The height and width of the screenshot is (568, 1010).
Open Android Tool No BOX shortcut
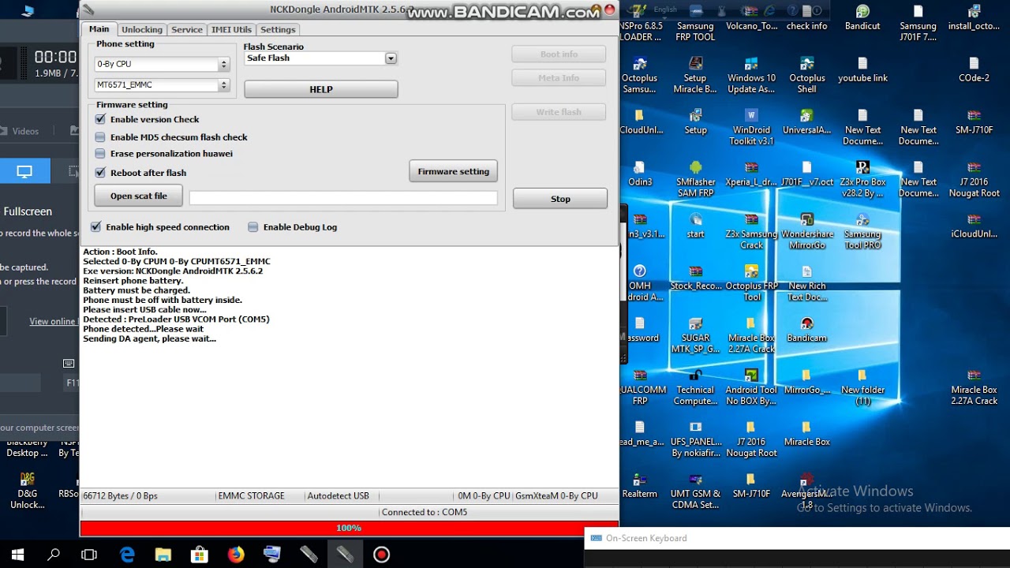point(751,387)
